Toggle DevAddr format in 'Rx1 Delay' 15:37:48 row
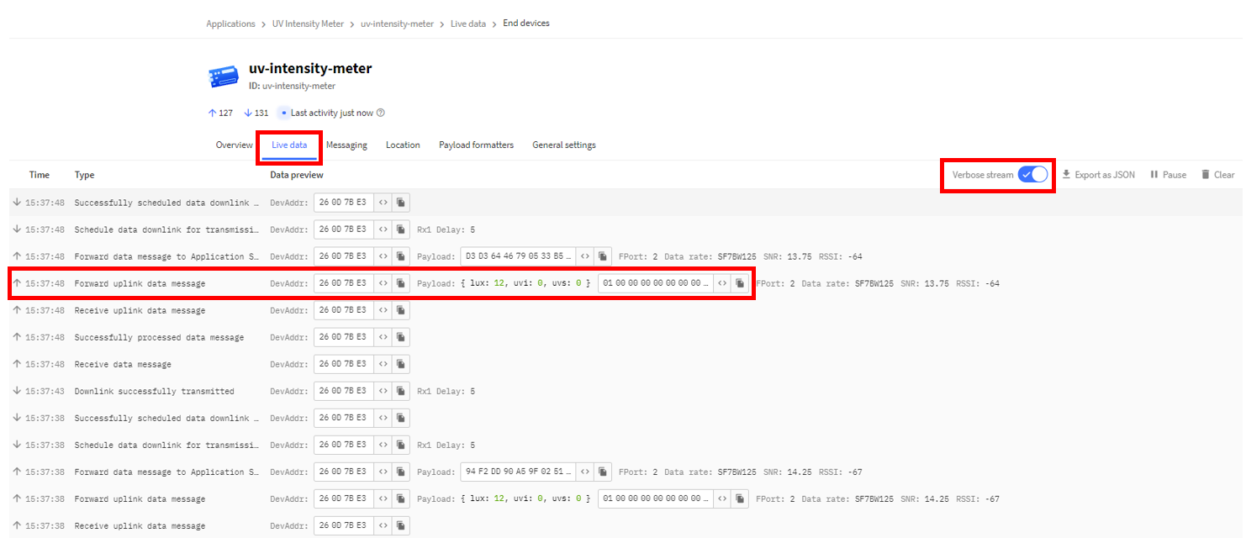The width and height of the screenshot is (1246, 538). [x=383, y=229]
